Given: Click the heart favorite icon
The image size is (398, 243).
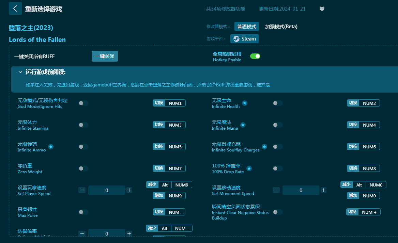Looking at the screenshot, I should [x=322, y=9].
